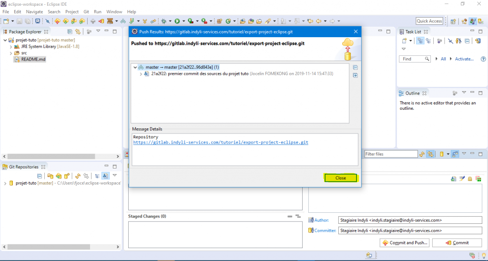This screenshot has height=261, width=488.
Task: Click Add existing local Git repository icon
Action: pyautogui.click(x=50, y=176)
